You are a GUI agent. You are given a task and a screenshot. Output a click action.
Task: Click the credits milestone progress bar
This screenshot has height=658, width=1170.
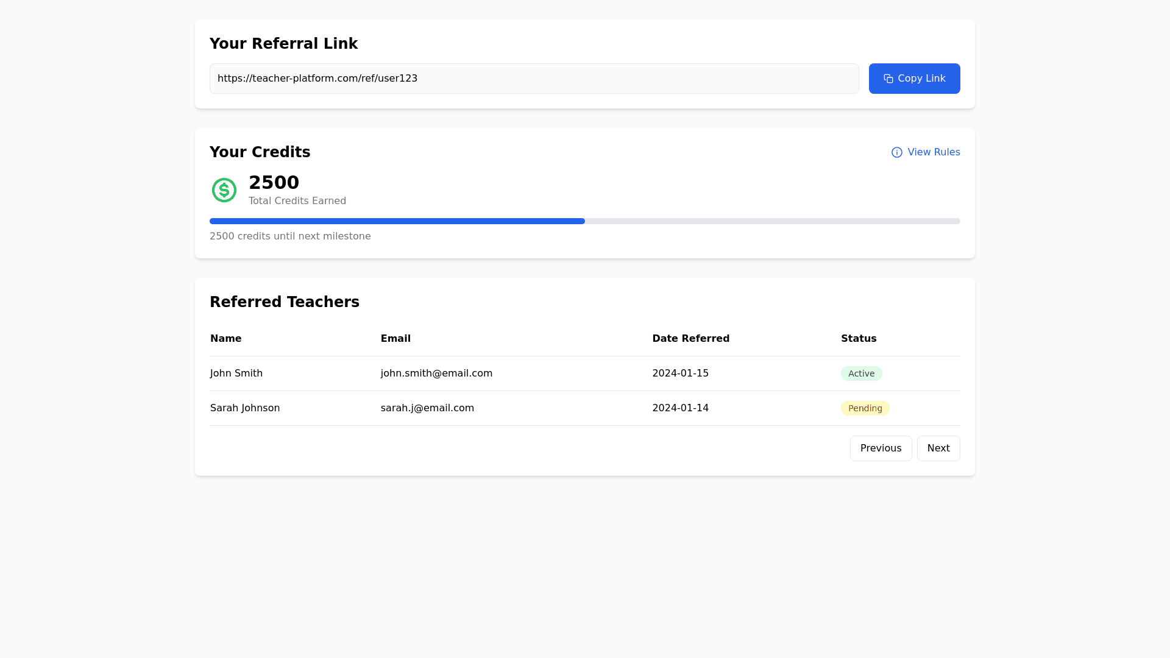pyautogui.click(x=584, y=221)
